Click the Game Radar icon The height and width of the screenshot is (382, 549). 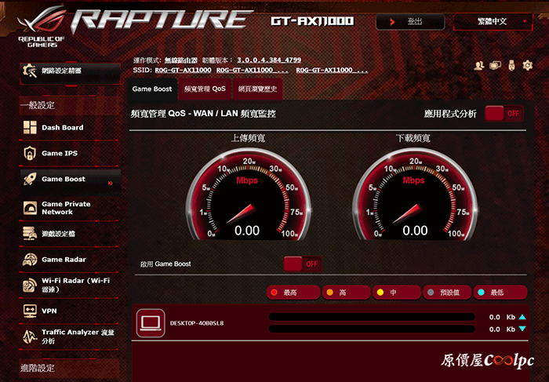(x=30, y=260)
